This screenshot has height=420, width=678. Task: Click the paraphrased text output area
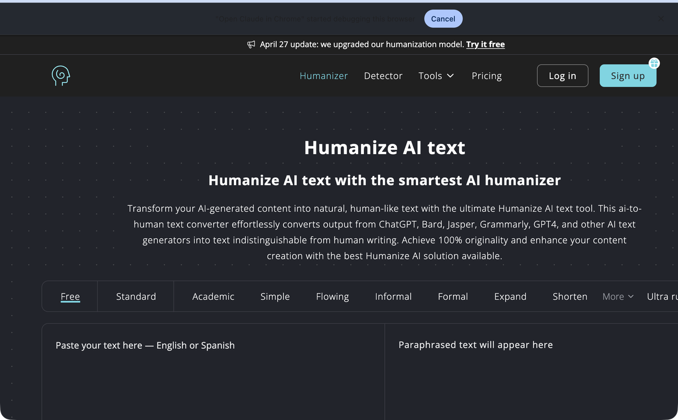pyautogui.click(x=531, y=373)
